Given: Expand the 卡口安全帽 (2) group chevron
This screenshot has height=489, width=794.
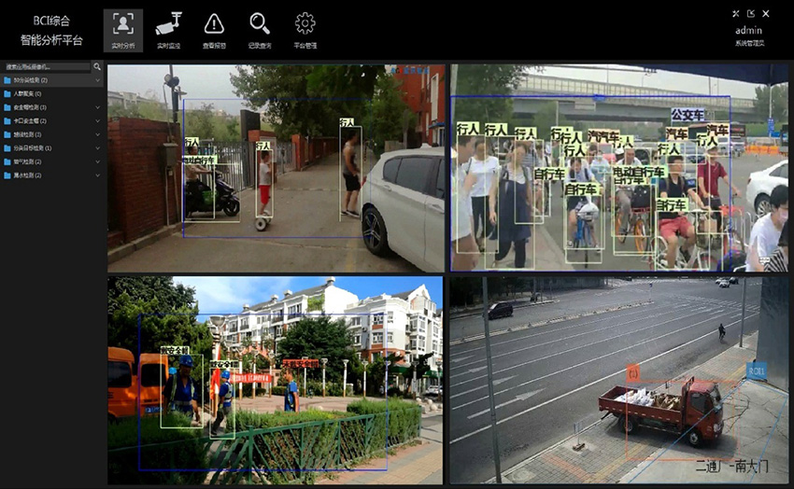Looking at the screenshot, I should coord(97,121).
